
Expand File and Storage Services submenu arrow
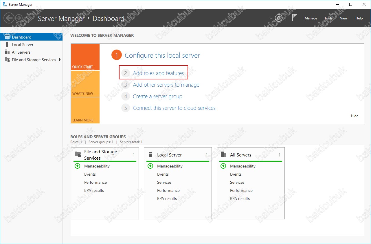[60, 60]
